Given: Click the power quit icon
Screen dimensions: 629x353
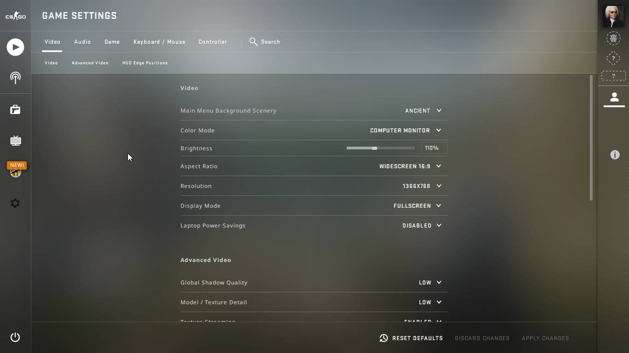Looking at the screenshot, I should (x=15, y=337).
